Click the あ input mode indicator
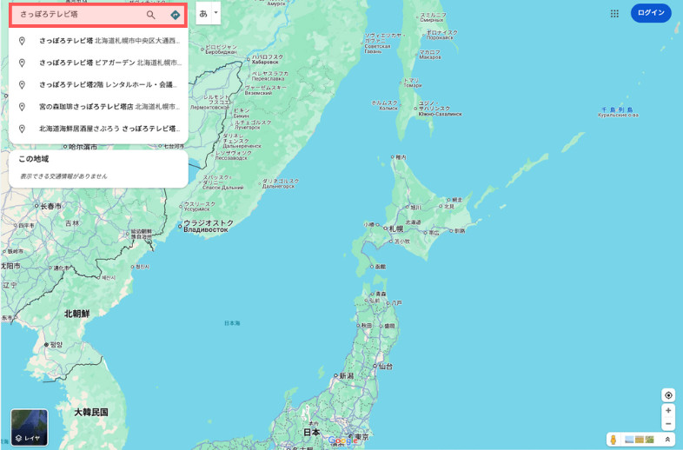 pos(203,13)
